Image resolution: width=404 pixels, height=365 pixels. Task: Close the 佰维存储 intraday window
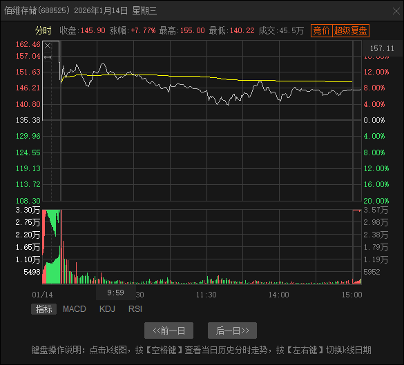(396, 11)
